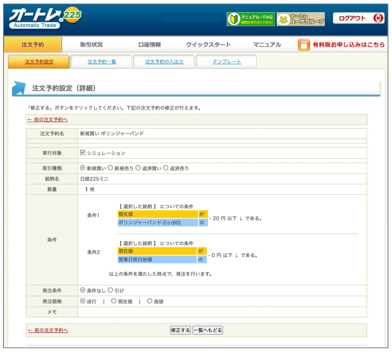Click the 営業日前日始値 field
The image size is (392, 353).
point(157,260)
